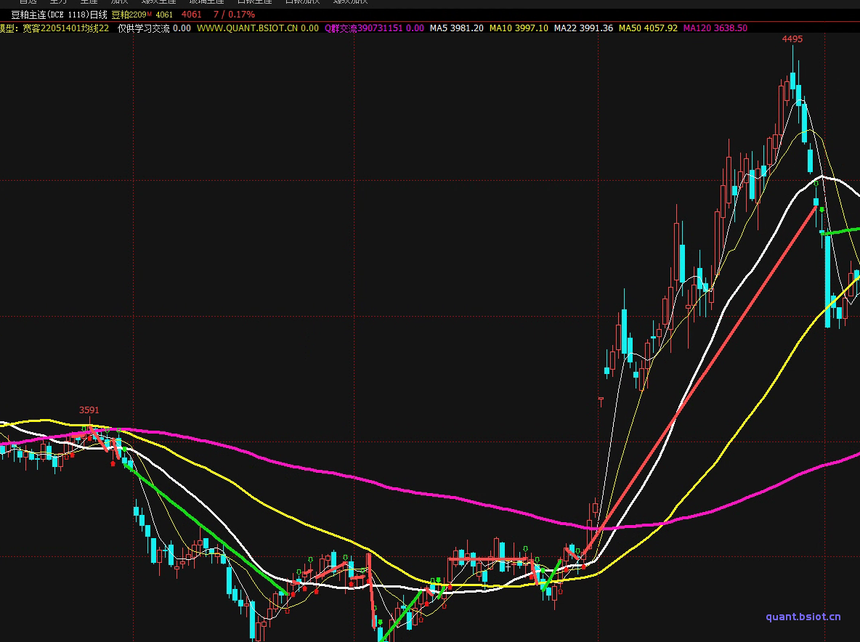
Task: Click the 宽客22051401均线22 model name
Action: click(65, 28)
